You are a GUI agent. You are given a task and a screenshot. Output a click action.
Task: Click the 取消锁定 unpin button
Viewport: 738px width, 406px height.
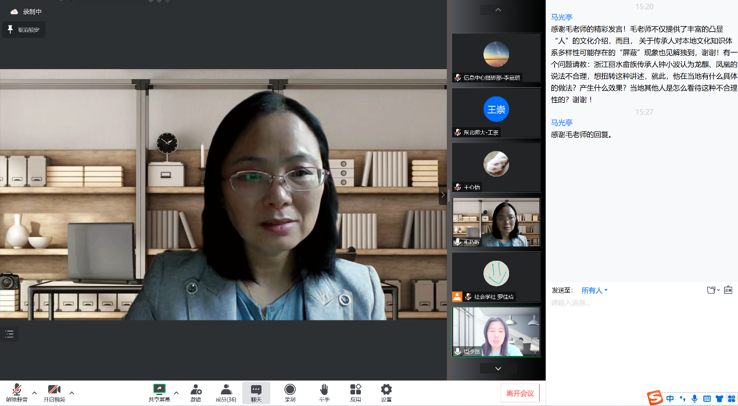[x=24, y=30]
